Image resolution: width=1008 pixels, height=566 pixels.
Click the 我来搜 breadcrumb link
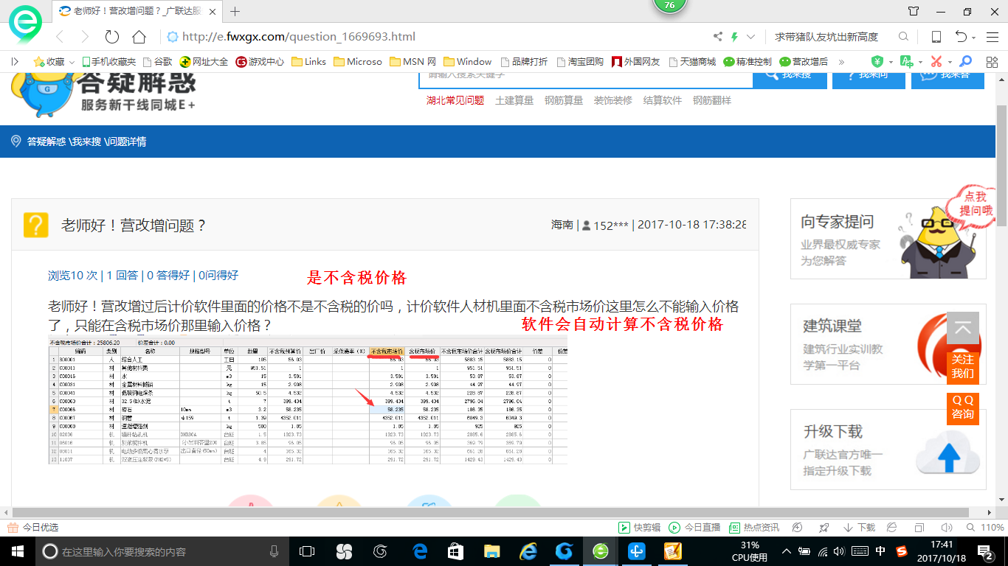click(x=86, y=141)
